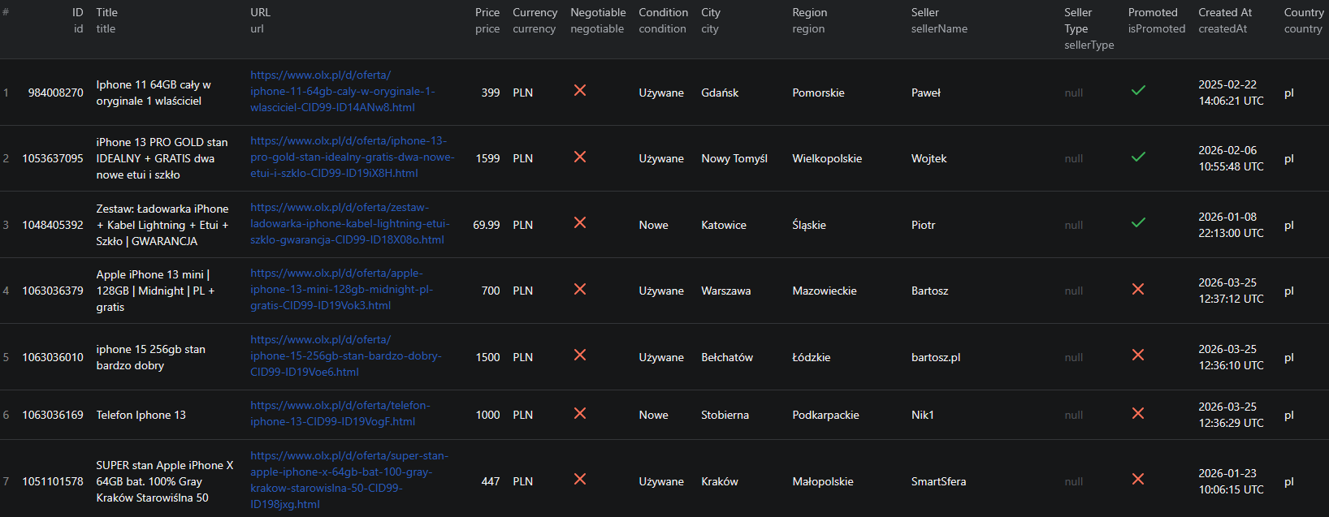Screen dimensions: 1329x517
Task: Open the Telefon Iphone 13 offer link
Action: coord(340,413)
